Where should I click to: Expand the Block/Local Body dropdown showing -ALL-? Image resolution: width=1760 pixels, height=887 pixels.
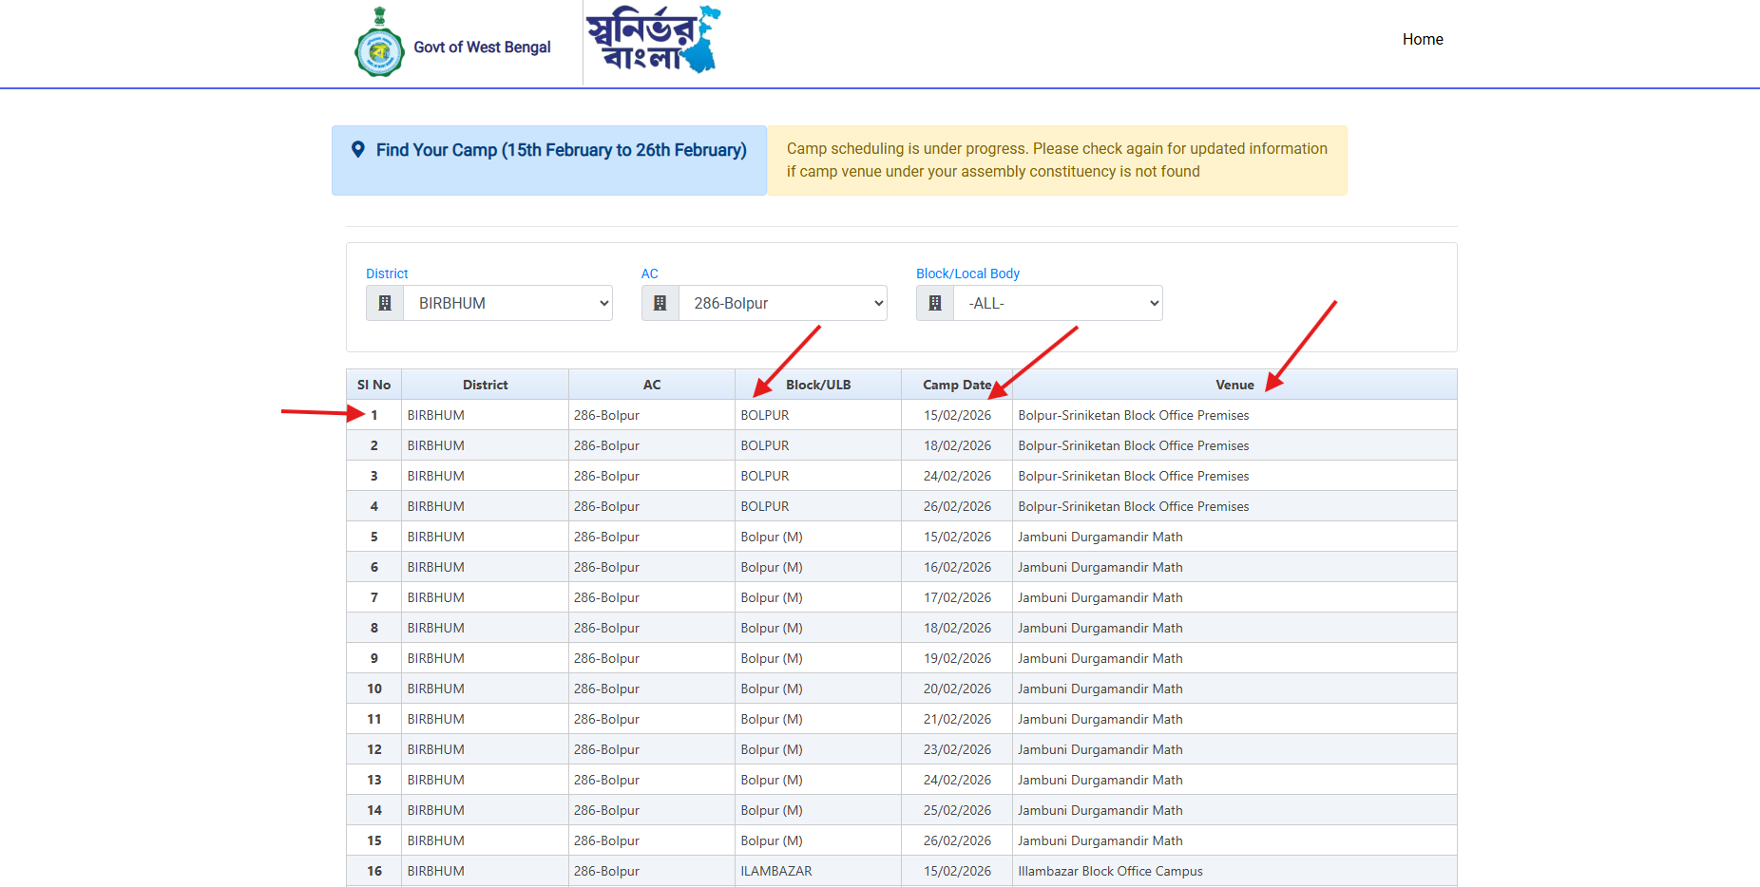click(1058, 303)
